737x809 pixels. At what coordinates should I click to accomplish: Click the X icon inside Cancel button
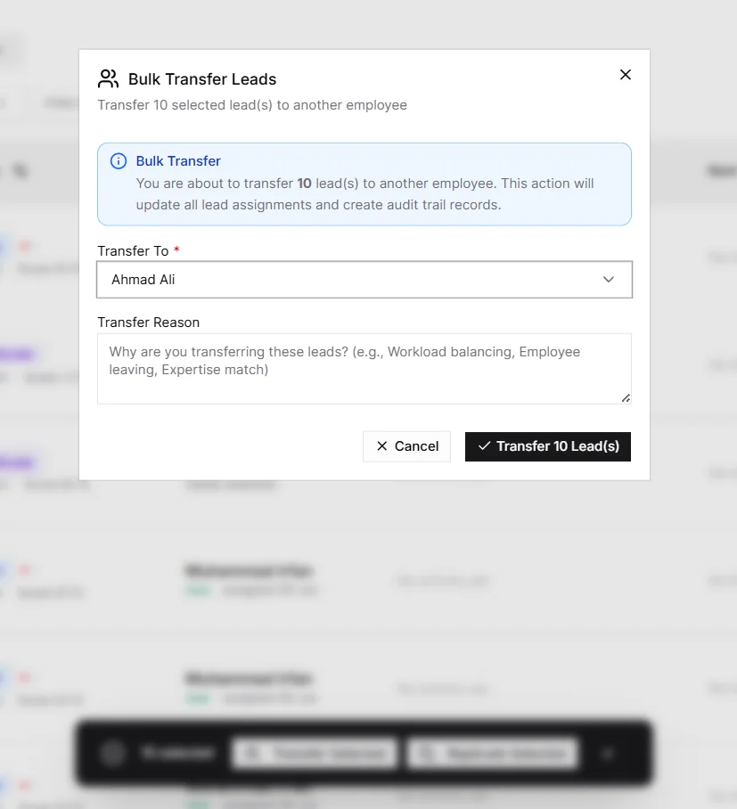382,446
